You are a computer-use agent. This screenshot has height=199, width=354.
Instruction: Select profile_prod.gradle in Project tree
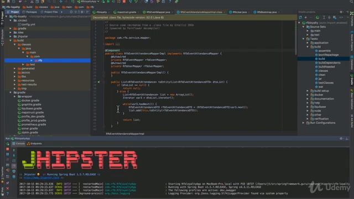click(32, 121)
